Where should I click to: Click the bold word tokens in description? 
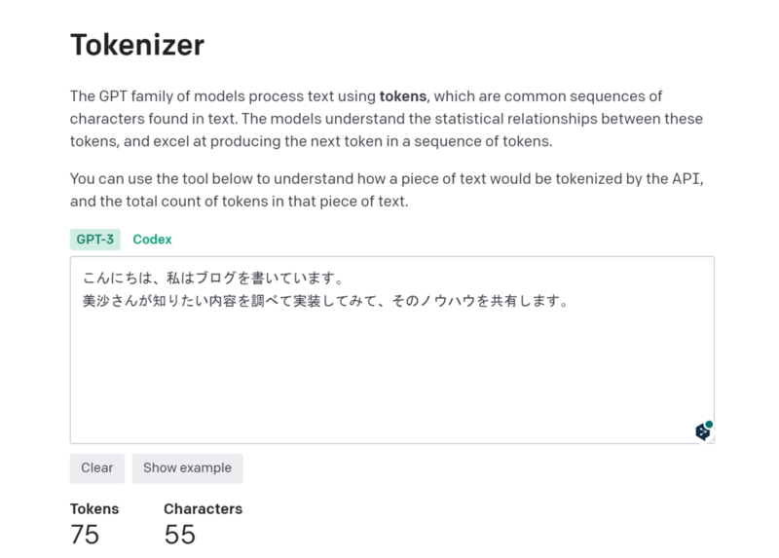coord(402,96)
